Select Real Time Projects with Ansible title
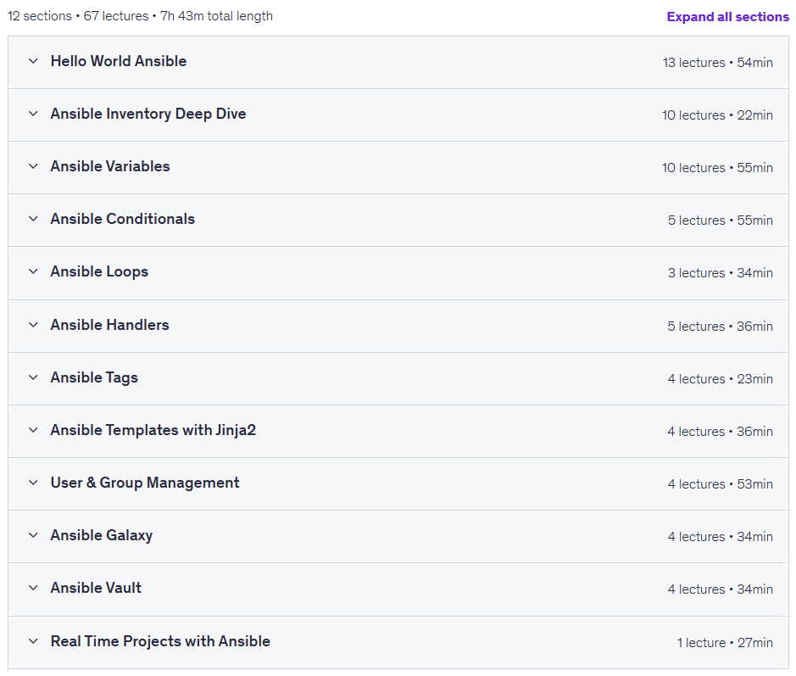Viewport: 796px width, 676px height. coord(160,641)
